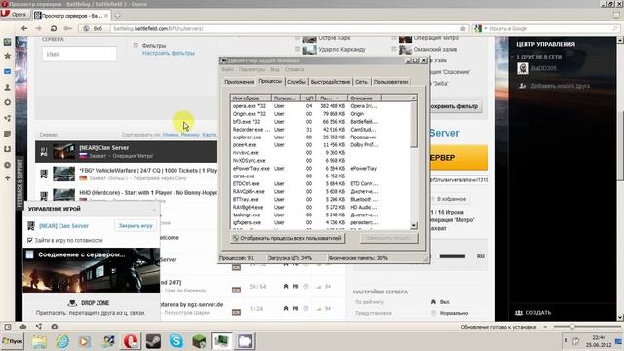Open Windows Explorer folder in taskbar

[39, 341]
